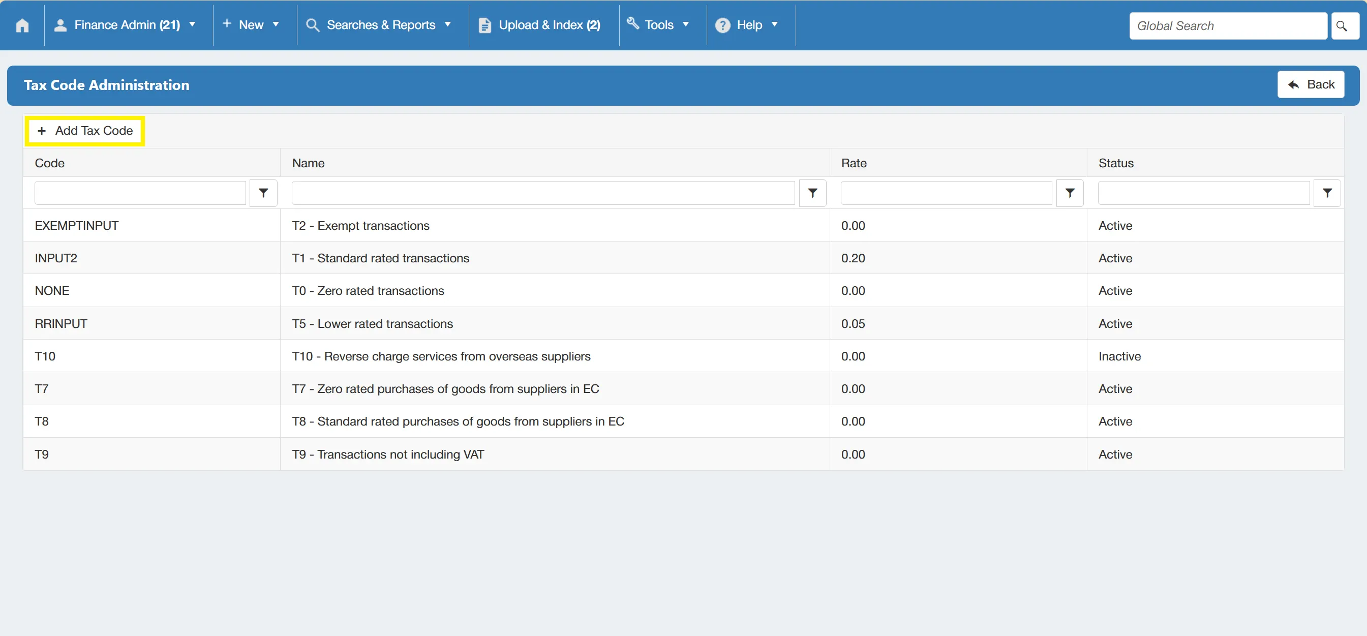
Task: Select the RRINPUT code cell
Action: pos(151,324)
